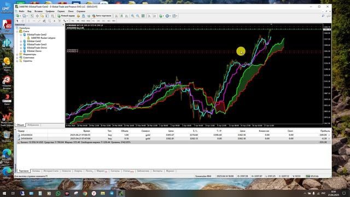Open the История Счета terminal tab

51,171
